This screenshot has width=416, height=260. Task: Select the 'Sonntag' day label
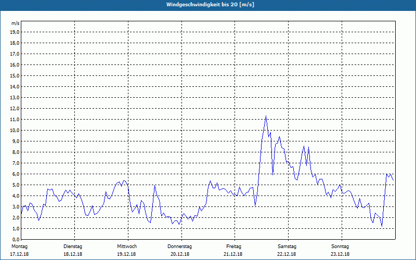pyautogui.click(x=340, y=246)
